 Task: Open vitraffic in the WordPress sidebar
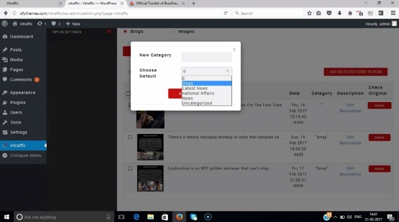23,145
